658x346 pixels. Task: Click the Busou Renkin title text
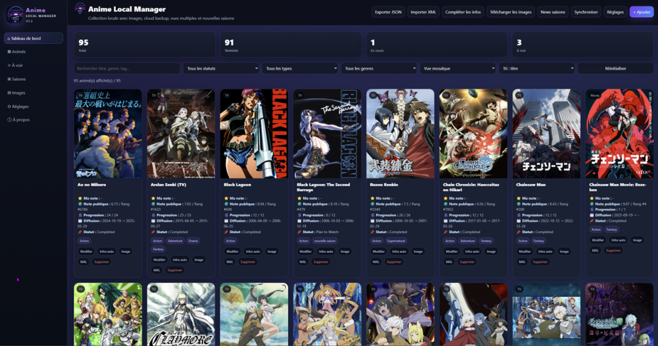[x=384, y=184]
